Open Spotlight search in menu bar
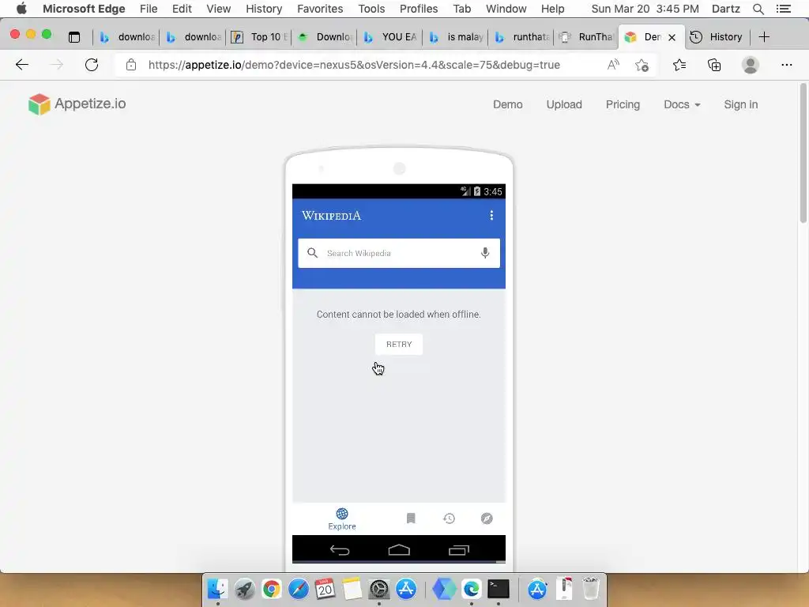Viewport: 809px width, 607px height. tap(758, 9)
